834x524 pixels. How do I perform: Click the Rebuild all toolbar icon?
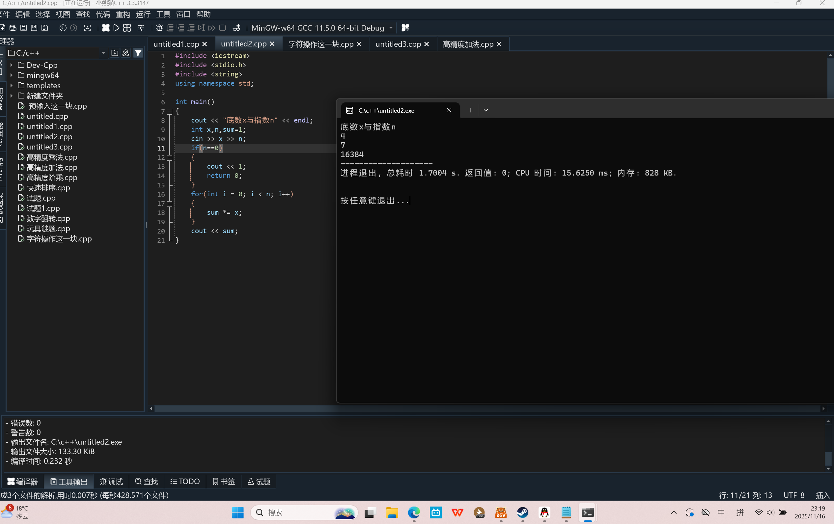tap(127, 28)
